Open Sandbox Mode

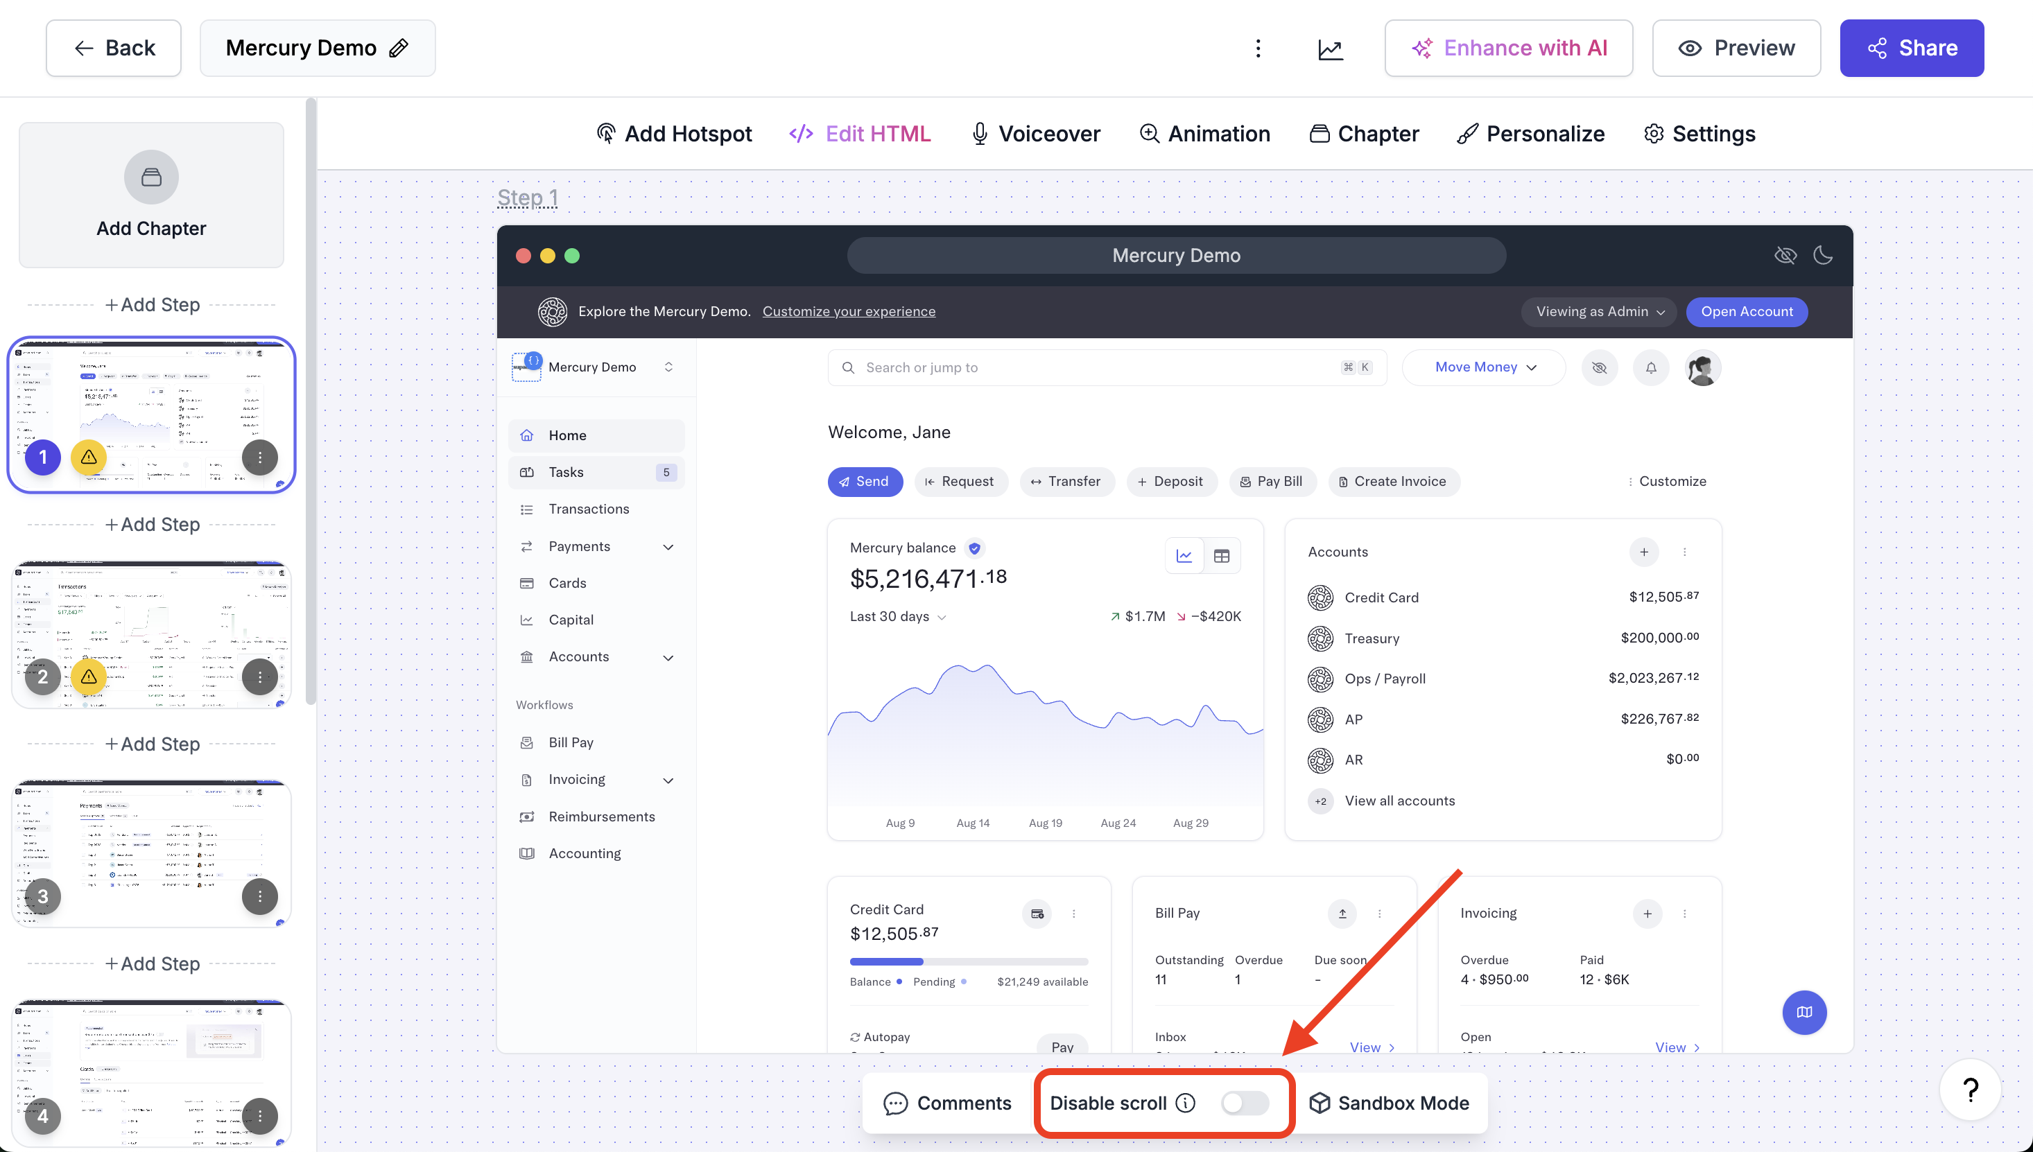1389,1103
